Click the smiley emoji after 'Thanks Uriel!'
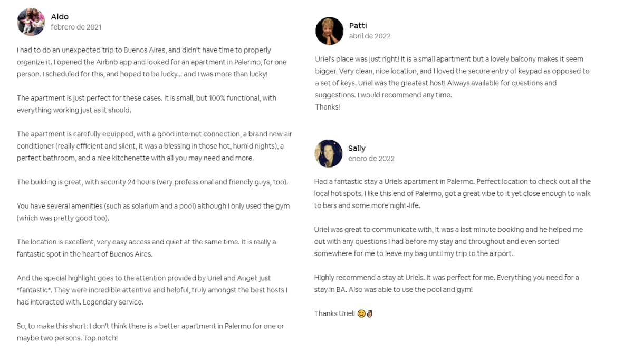633x353 pixels. pos(361,313)
